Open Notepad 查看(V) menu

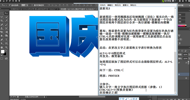point(125,5)
